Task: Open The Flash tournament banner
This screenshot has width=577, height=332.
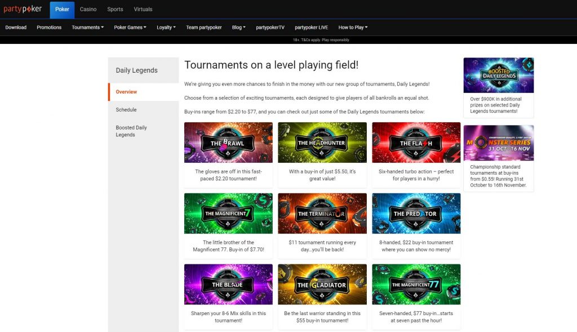Action: pos(416,143)
